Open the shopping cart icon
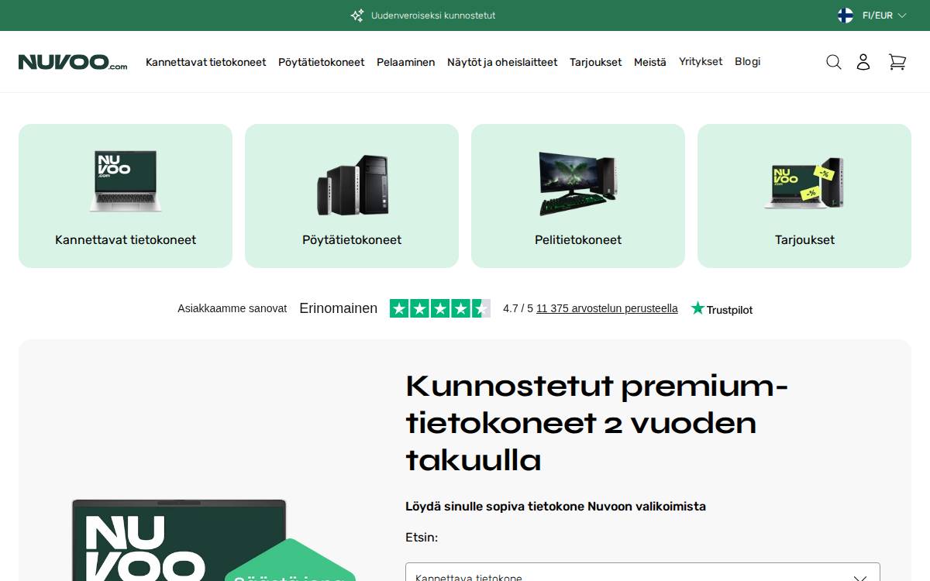This screenshot has width=930, height=581. pos(897,62)
